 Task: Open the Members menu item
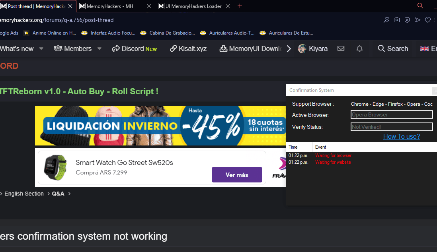click(72, 49)
